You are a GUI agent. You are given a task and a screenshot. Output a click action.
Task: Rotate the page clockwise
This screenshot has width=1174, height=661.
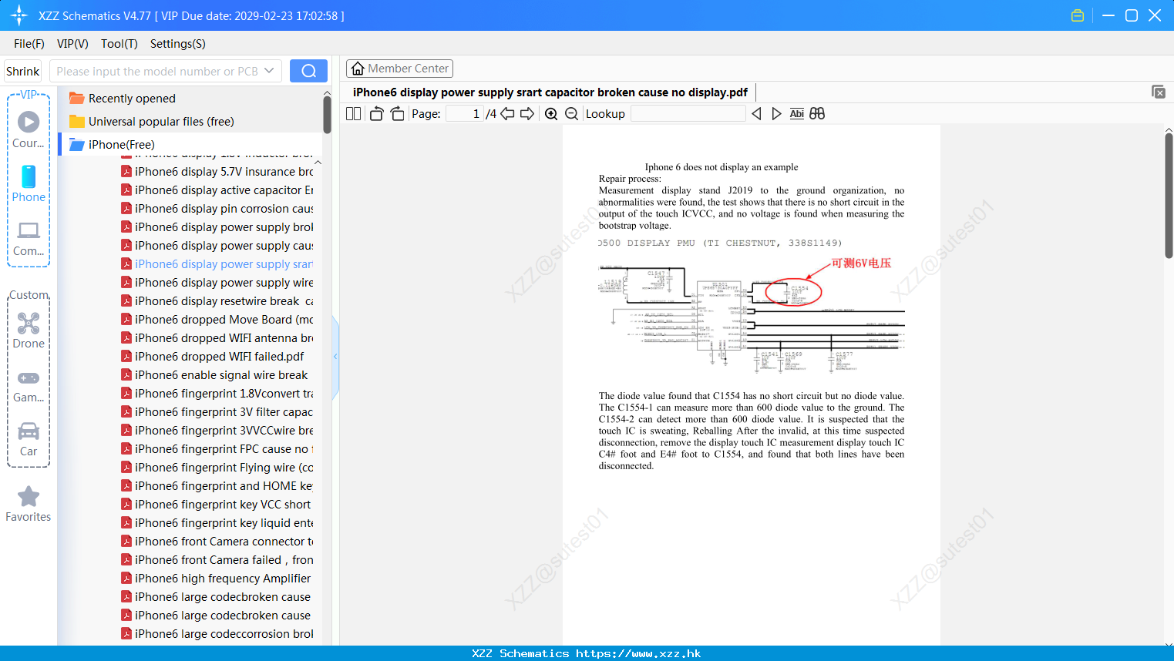pos(397,113)
